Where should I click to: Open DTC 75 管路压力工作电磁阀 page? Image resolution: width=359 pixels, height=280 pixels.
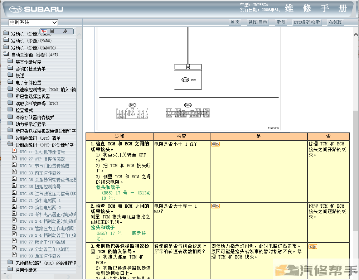pyautogui.click(x=47, y=228)
